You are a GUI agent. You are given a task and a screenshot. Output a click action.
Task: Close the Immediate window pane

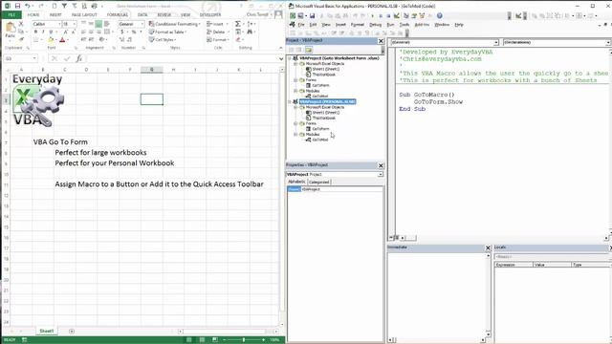(488, 247)
